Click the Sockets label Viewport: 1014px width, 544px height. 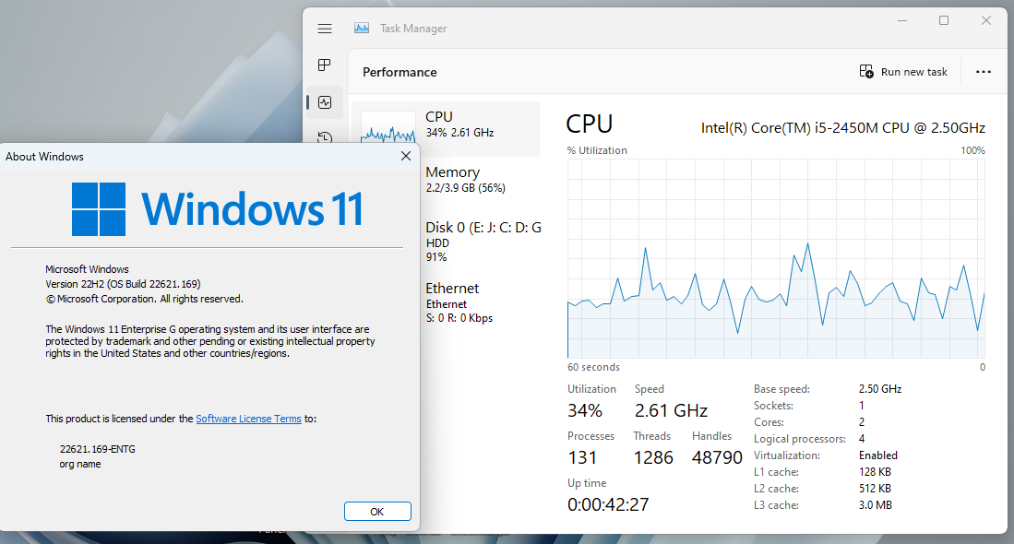tap(773, 406)
